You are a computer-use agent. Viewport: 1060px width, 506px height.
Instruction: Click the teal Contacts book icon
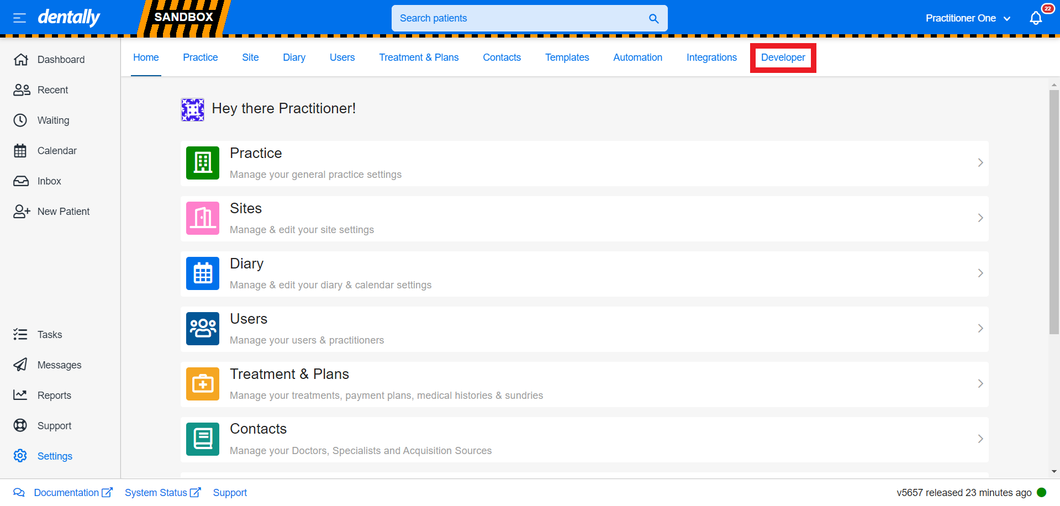click(203, 439)
